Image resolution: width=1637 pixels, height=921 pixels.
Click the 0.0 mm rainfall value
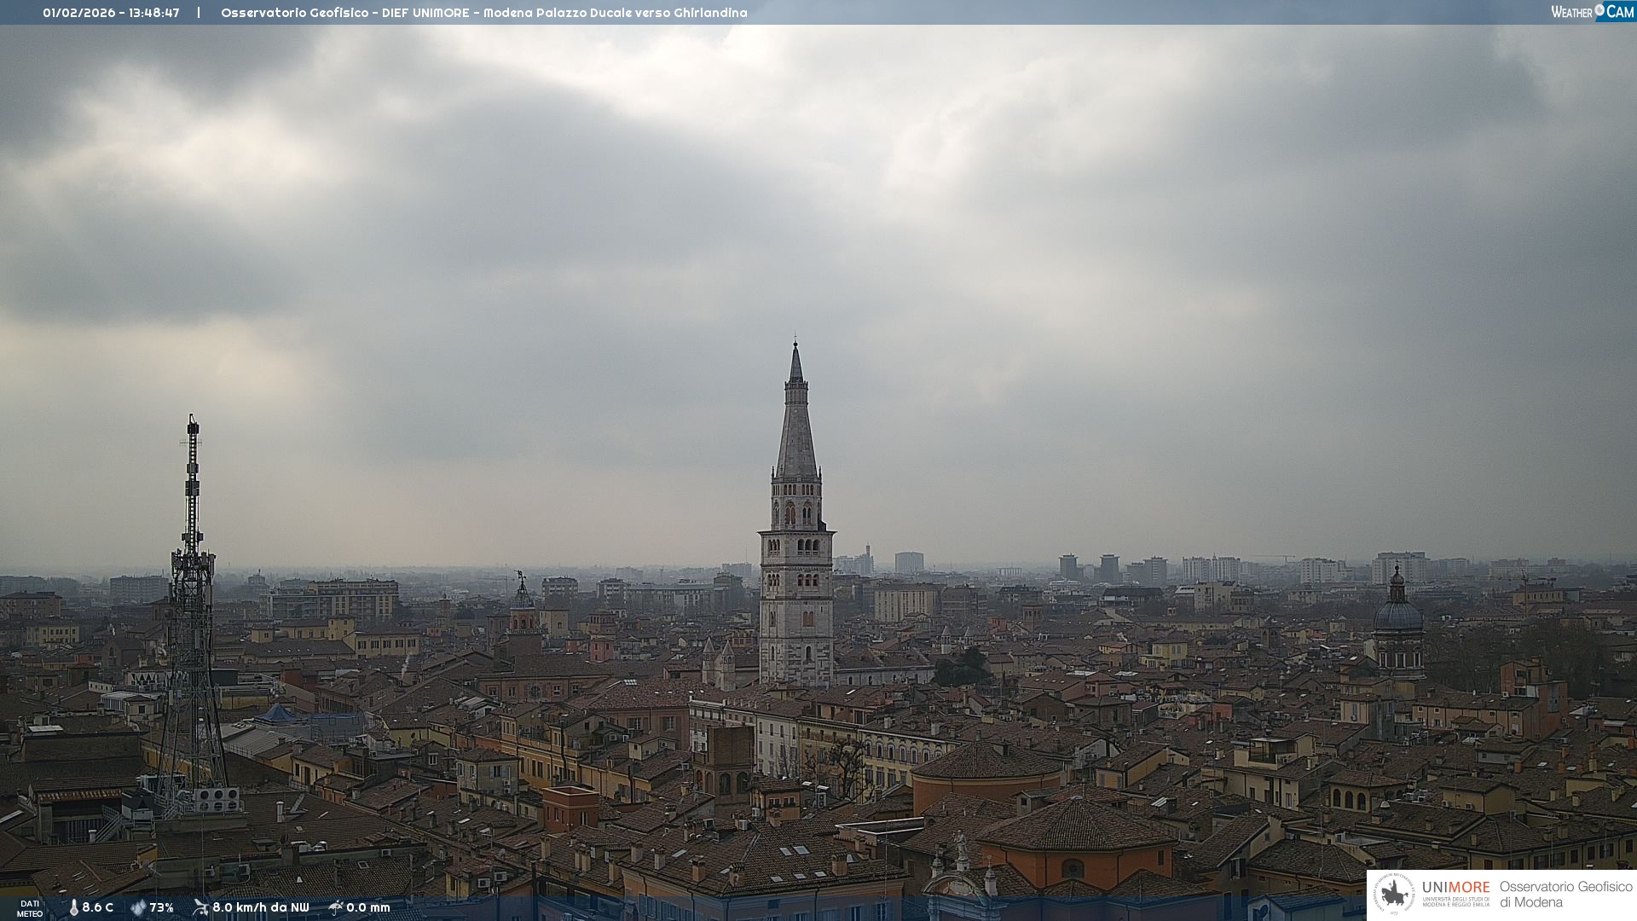[368, 908]
